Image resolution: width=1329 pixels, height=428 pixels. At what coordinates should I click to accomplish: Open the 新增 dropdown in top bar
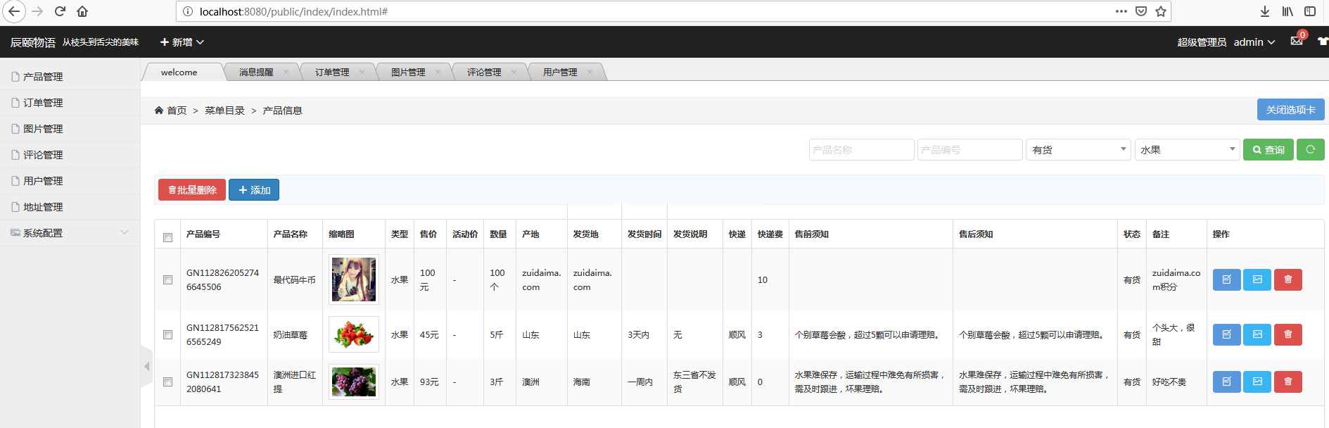point(182,42)
